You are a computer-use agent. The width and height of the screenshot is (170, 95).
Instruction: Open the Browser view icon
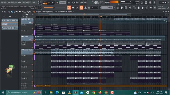click(134, 8)
